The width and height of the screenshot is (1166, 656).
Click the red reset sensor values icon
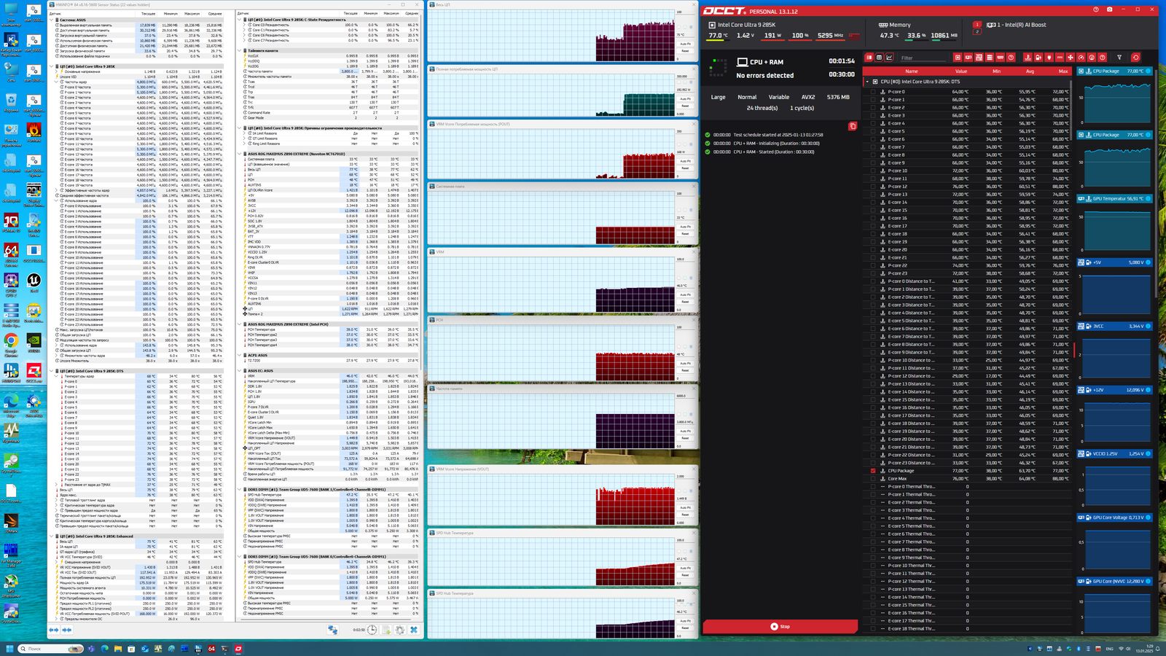pyautogui.click(x=1135, y=58)
